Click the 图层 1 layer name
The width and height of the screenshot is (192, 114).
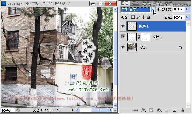coord(157,37)
